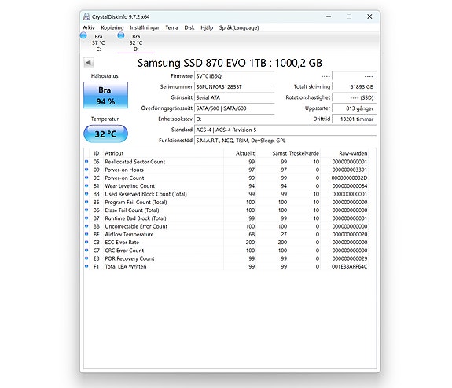Click the Funktionsstöd features field
The width and height of the screenshot is (452, 388).
[285, 141]
